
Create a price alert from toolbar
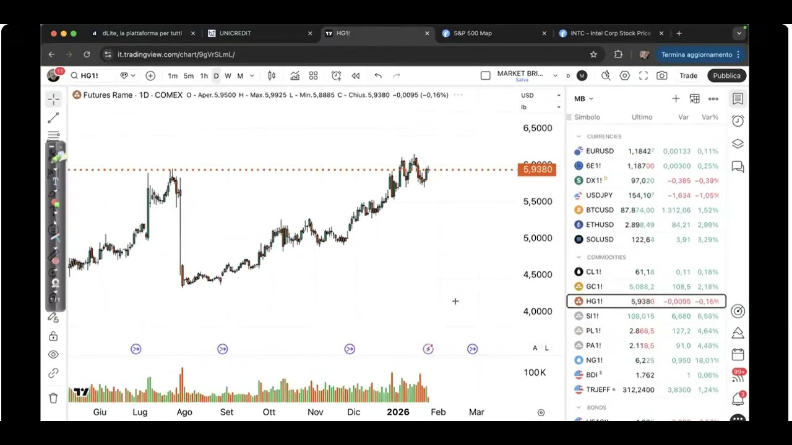[336, 75]
